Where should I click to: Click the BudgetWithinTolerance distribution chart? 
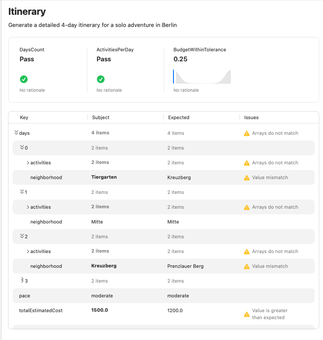(202, 77)
